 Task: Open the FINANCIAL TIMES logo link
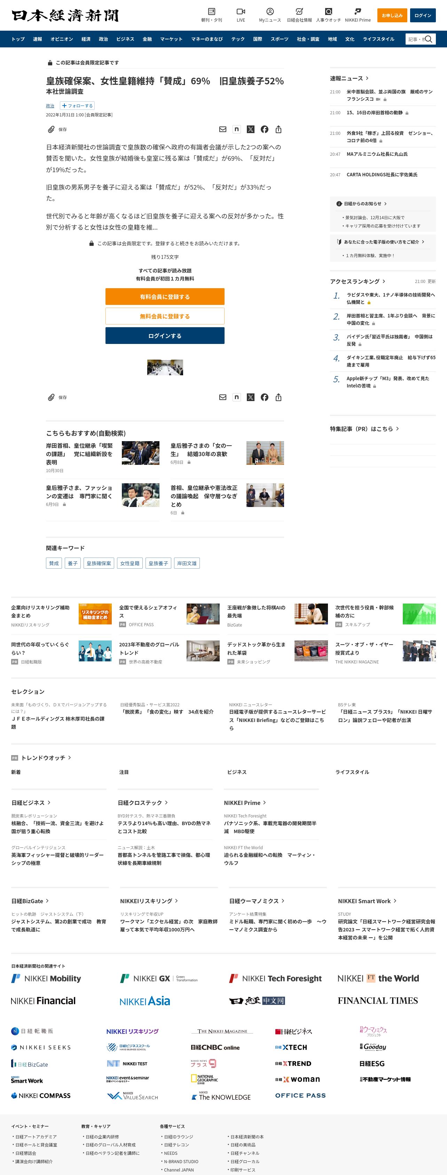tap(377, 1001)
